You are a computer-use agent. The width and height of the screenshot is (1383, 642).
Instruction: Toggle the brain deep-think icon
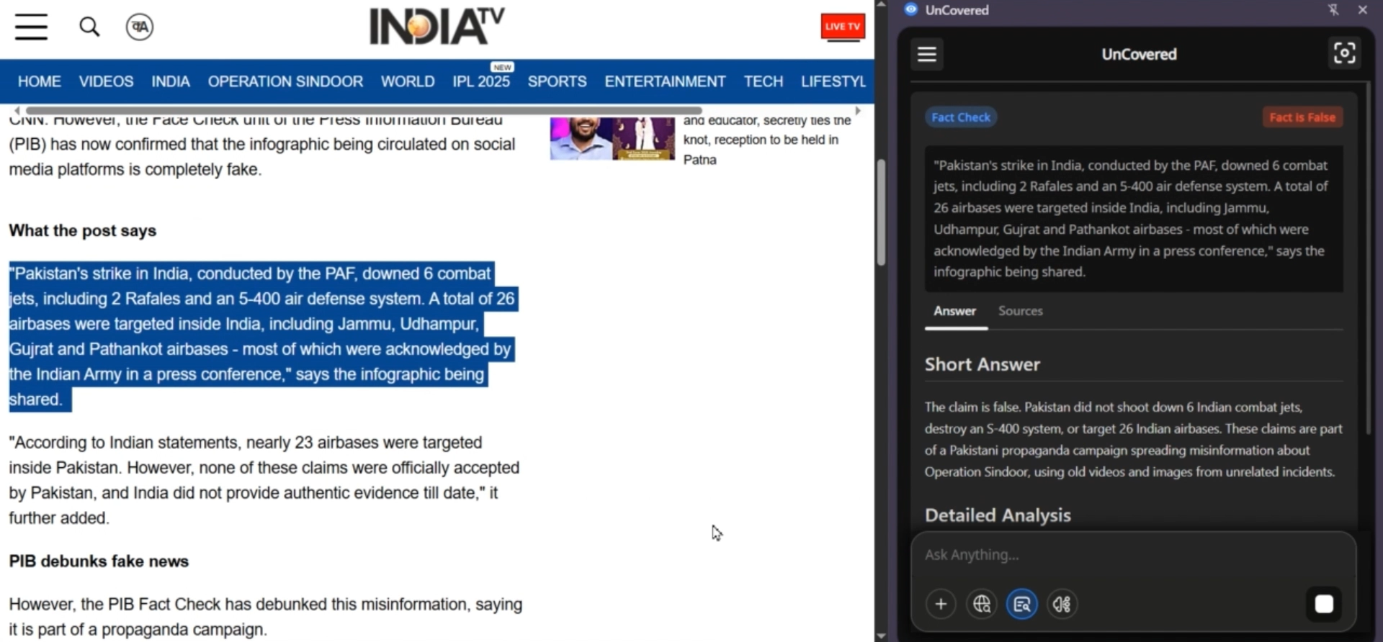click(x=1062, y=604)
